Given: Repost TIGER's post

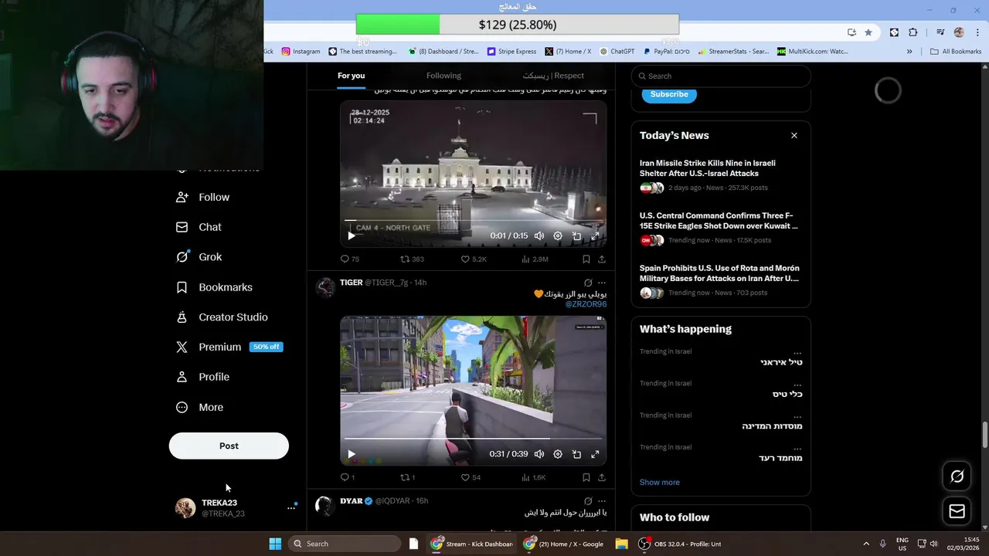Looking at the screenshot, I should point(408,477).
